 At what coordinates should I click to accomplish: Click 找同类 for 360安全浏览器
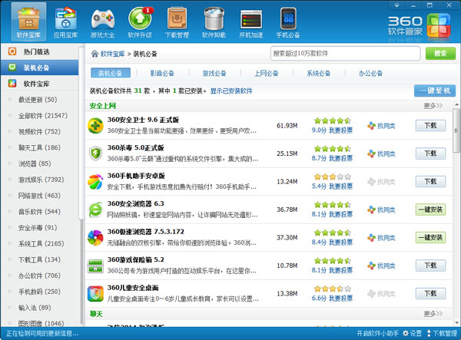(x=381, y=210)
